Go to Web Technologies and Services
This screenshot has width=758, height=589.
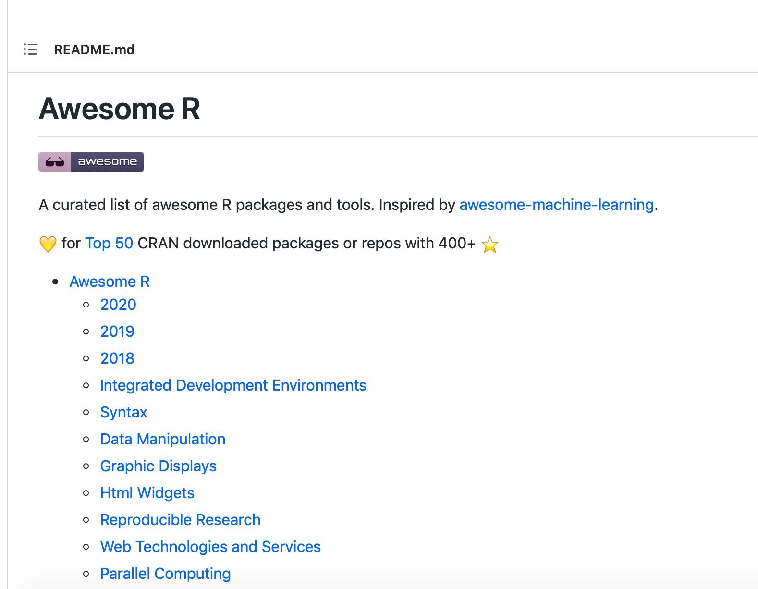coord(210,547)
